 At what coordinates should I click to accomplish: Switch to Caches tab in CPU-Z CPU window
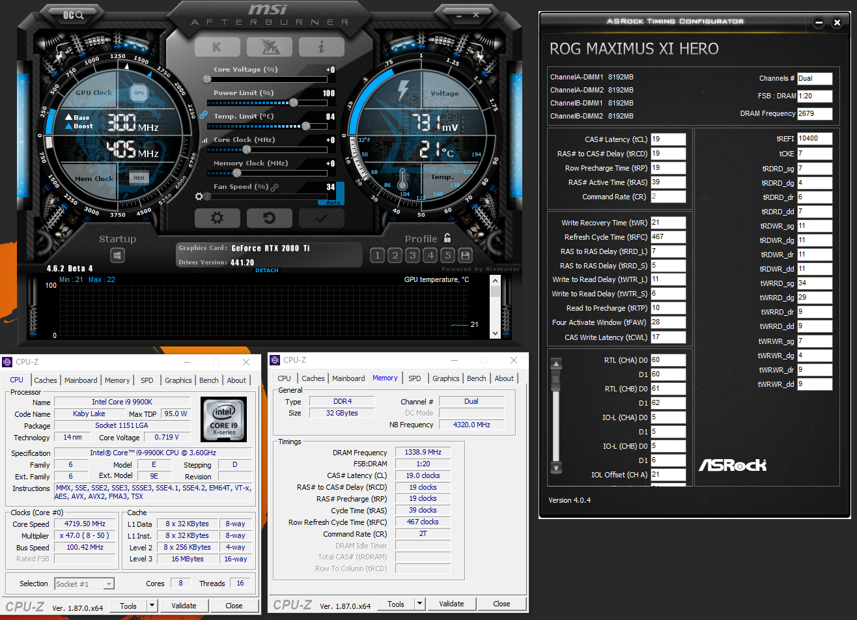tap(46, 380)
